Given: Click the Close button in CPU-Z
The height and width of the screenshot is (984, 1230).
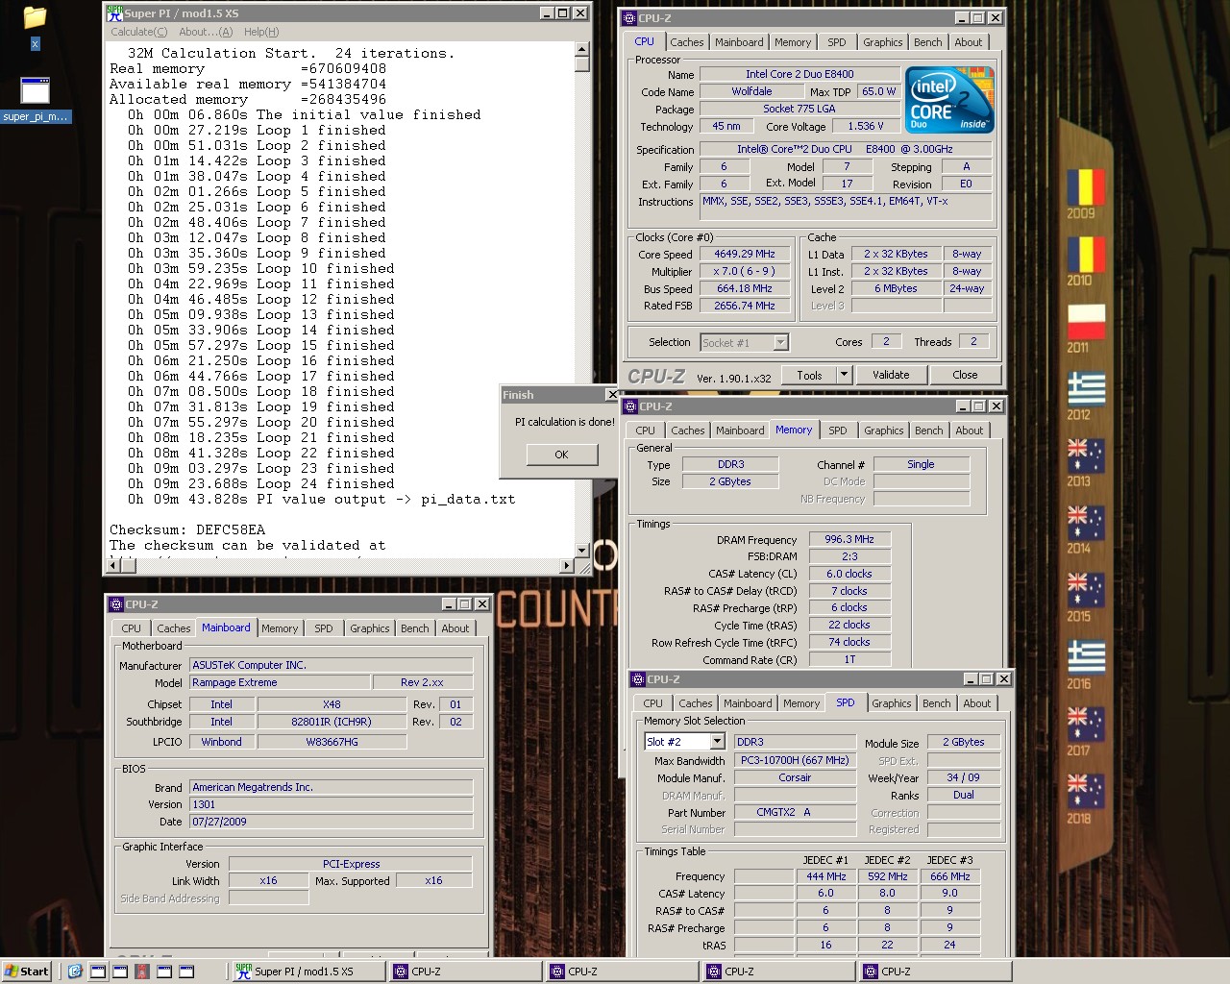Looking at the screenshot, I should pyautogui.click(x=965, y=375).
